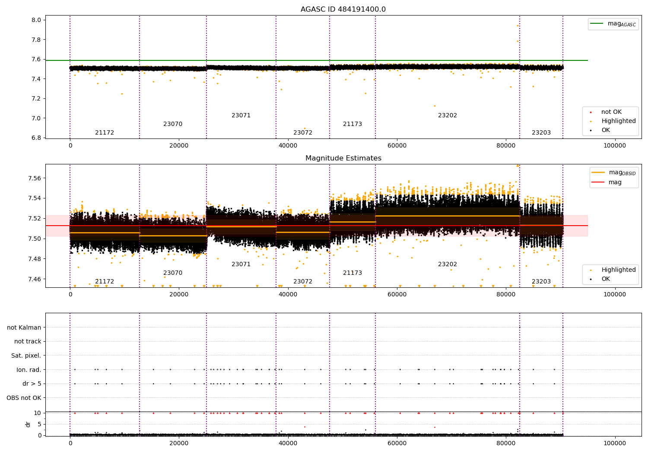The height and width of the screenshot is (453, 648).
Task: Click the 'not track' axis label
Action: click(28, 342)
